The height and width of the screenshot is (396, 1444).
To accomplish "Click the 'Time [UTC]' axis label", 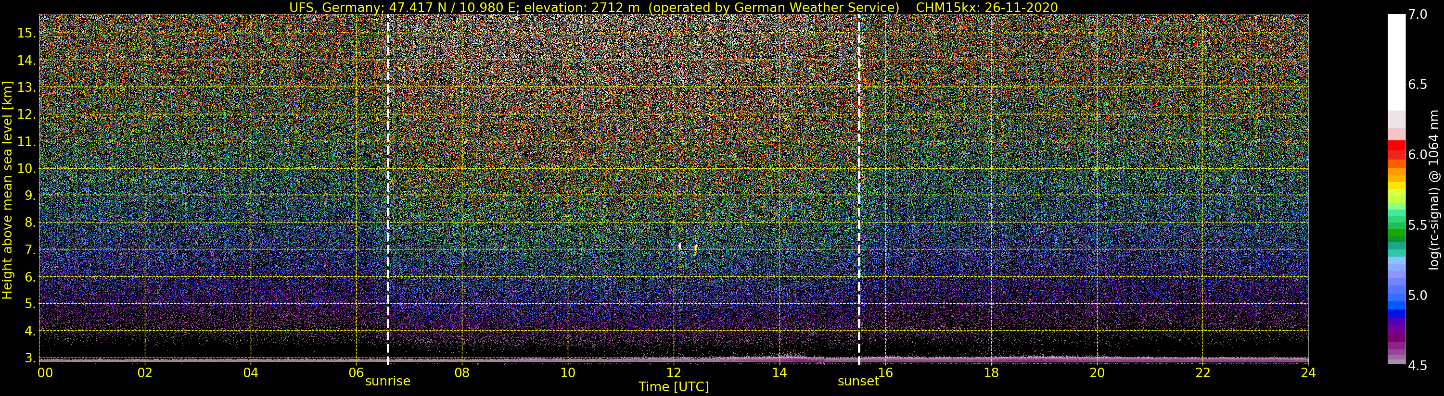I will [x=674, y=387].
